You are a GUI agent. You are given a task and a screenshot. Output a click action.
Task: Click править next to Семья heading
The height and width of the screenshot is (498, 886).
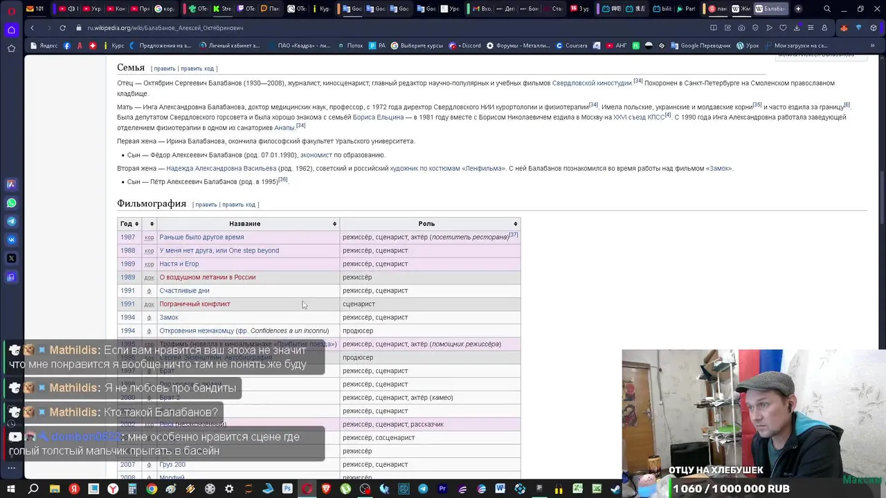pyautogui.click(x=165, y=68)
